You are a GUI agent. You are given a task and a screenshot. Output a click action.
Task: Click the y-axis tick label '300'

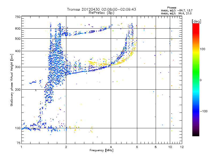pyautogui.click(x=18, y=67)
